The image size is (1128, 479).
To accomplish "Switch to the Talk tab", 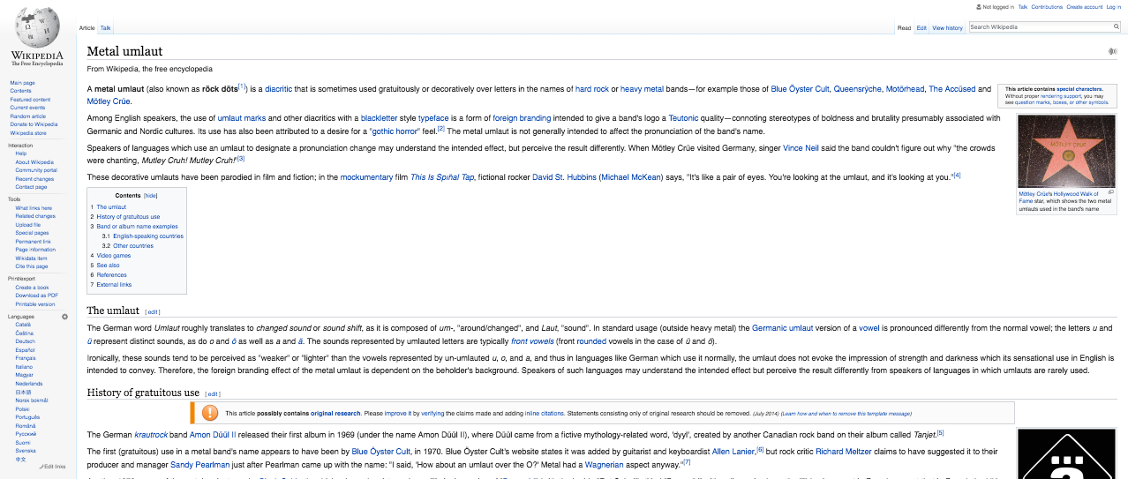I will pos(106,28).
